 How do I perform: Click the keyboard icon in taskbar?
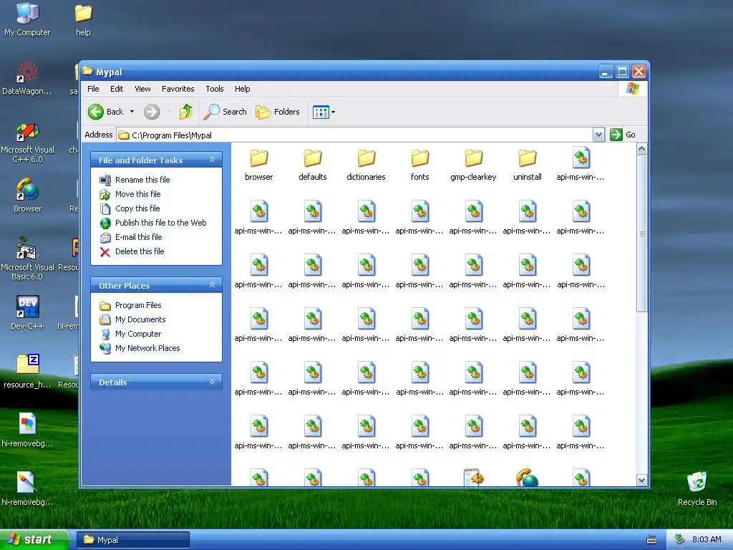tap(651, 540)
